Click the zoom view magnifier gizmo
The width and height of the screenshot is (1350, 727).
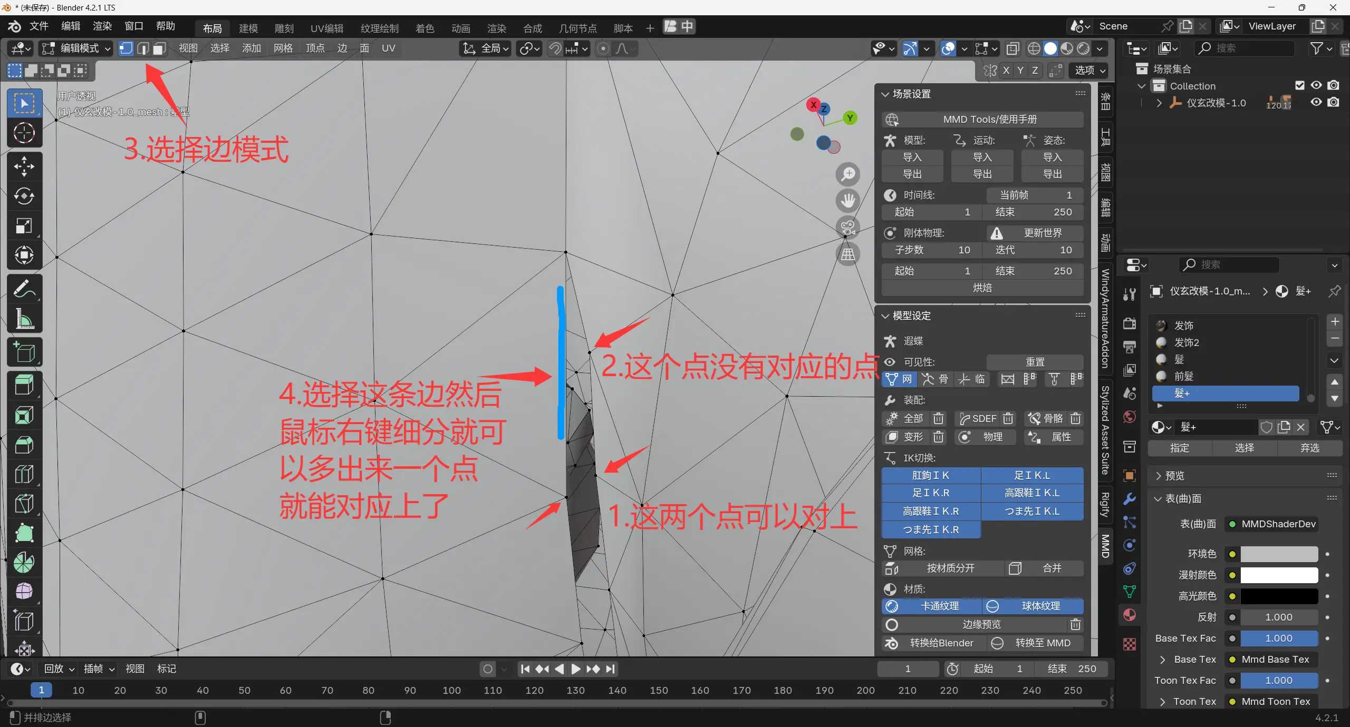click(847, 174)
